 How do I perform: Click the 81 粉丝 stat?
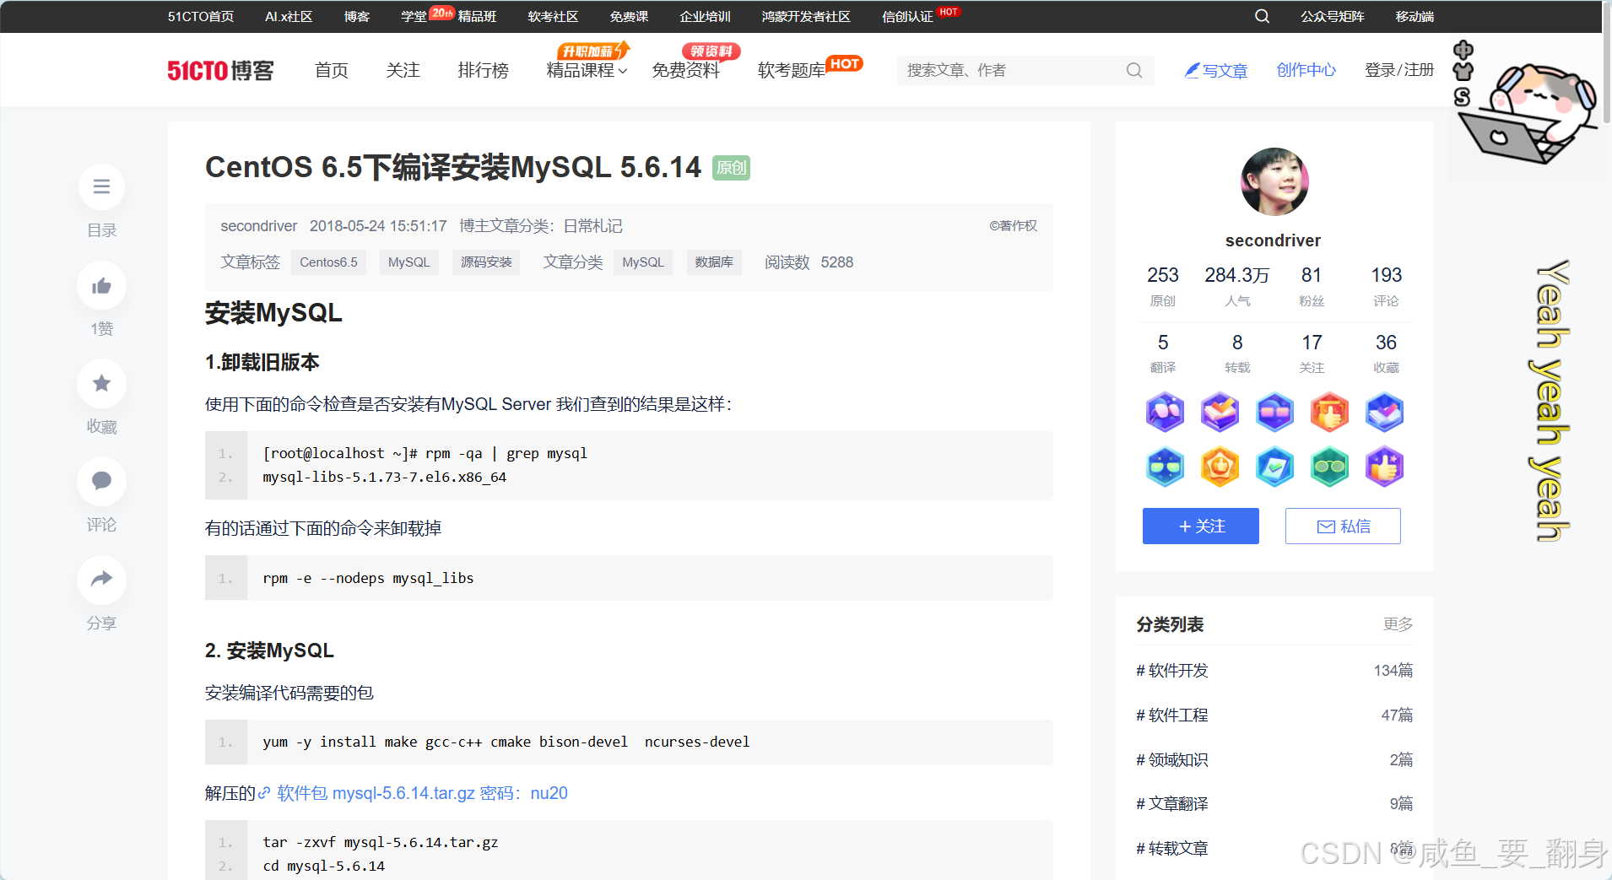1312,286
